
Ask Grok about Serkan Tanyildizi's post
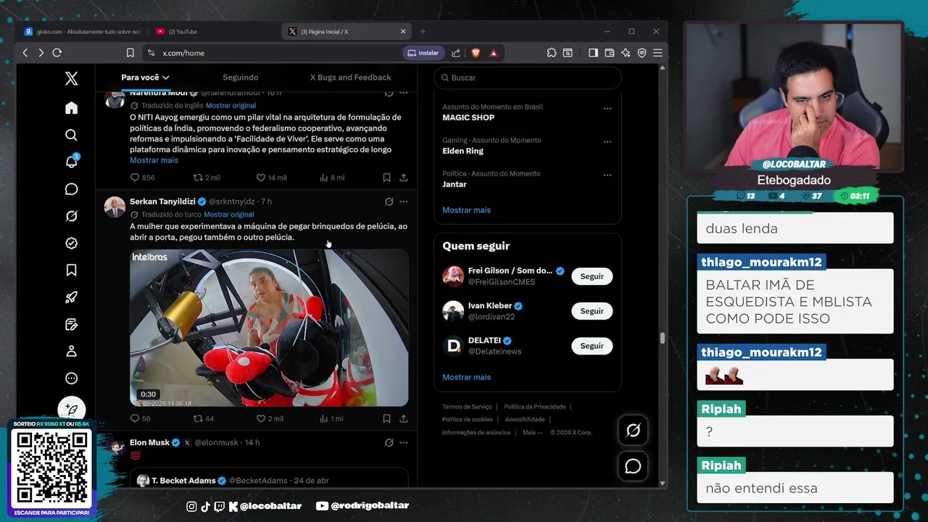click(x=389, y=202)
